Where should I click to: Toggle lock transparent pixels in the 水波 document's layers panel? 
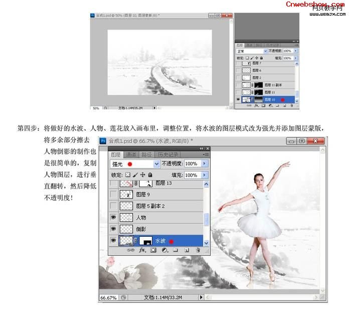point(127,175)
